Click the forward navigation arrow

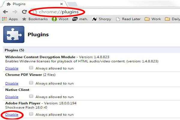15,12
